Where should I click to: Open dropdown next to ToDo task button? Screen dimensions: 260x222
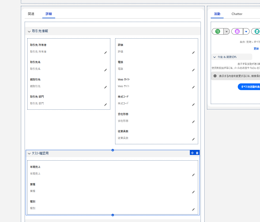[227, 31]
